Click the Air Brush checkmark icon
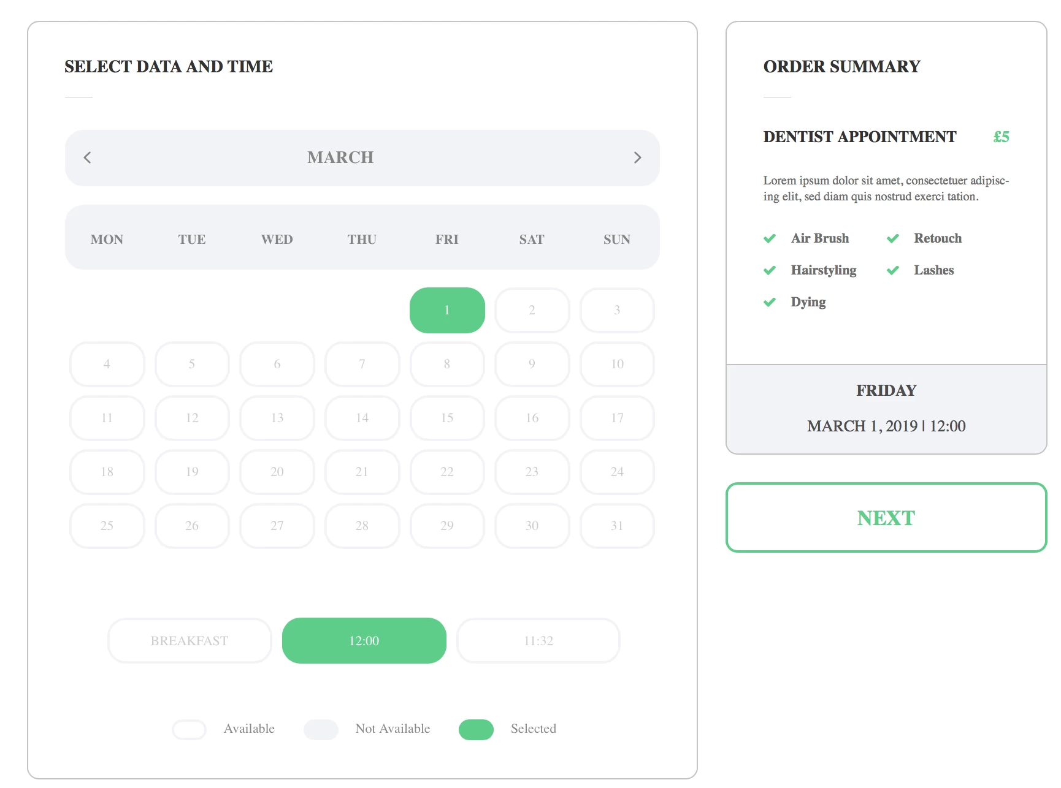The width and height of the screenshot is (1061, 788). click(x=770, y=238)
